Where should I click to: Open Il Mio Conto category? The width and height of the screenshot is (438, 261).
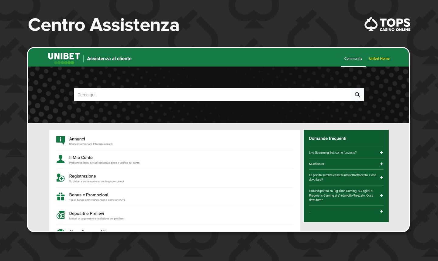pyautogui.click(x=81, y=158)
